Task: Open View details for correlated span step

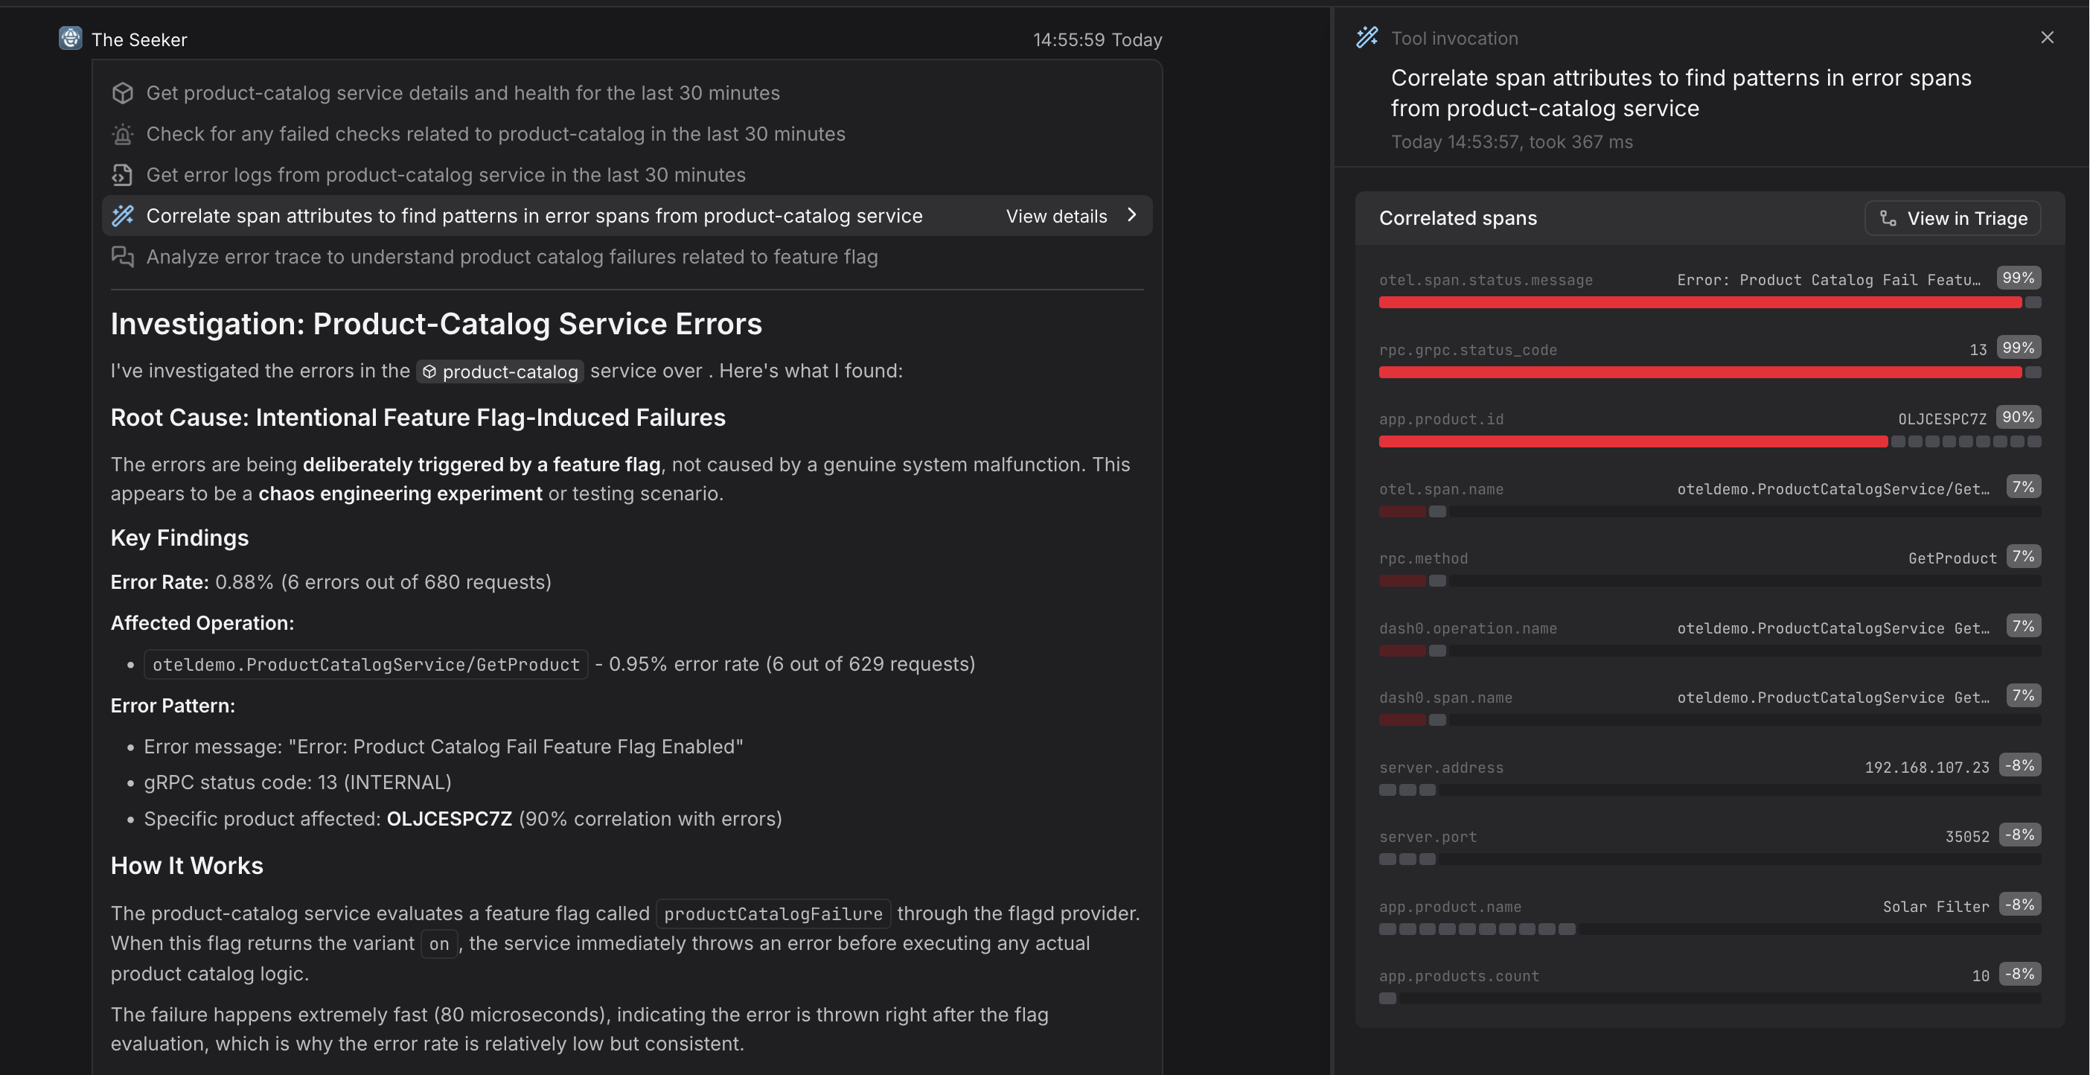Action: coord(1056,216)
